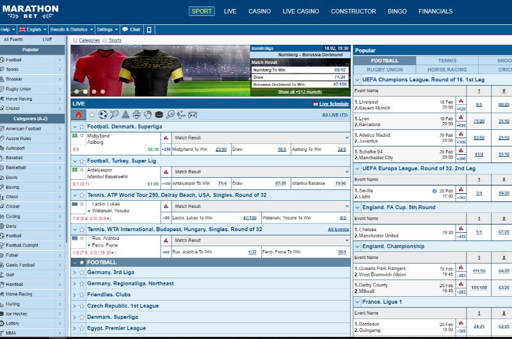Image resolution: width=512 pixels, height=339 pixels.
Task: Open statistics chart icon for Antalyaspor match
Action: pos(166,172)
